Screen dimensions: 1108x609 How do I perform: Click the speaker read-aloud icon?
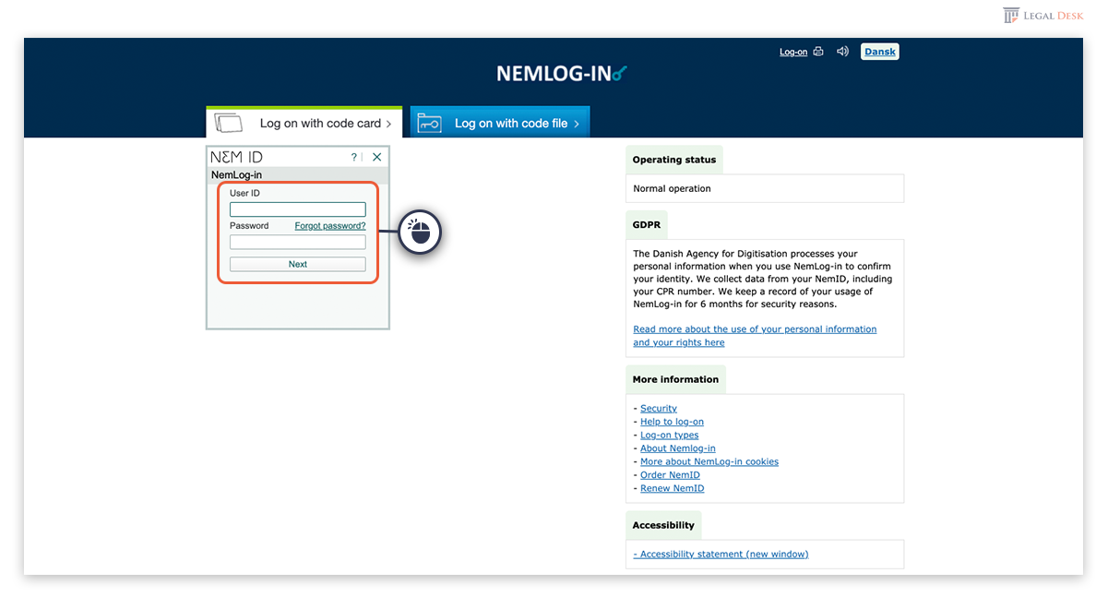coord(842,52)
